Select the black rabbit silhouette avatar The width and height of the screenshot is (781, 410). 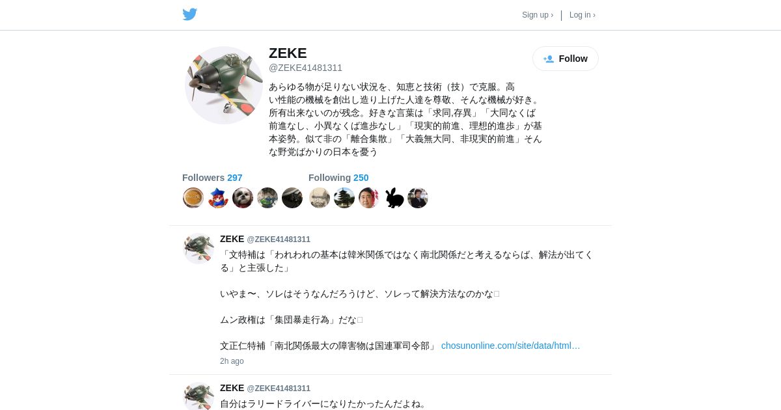coord(394,198)
